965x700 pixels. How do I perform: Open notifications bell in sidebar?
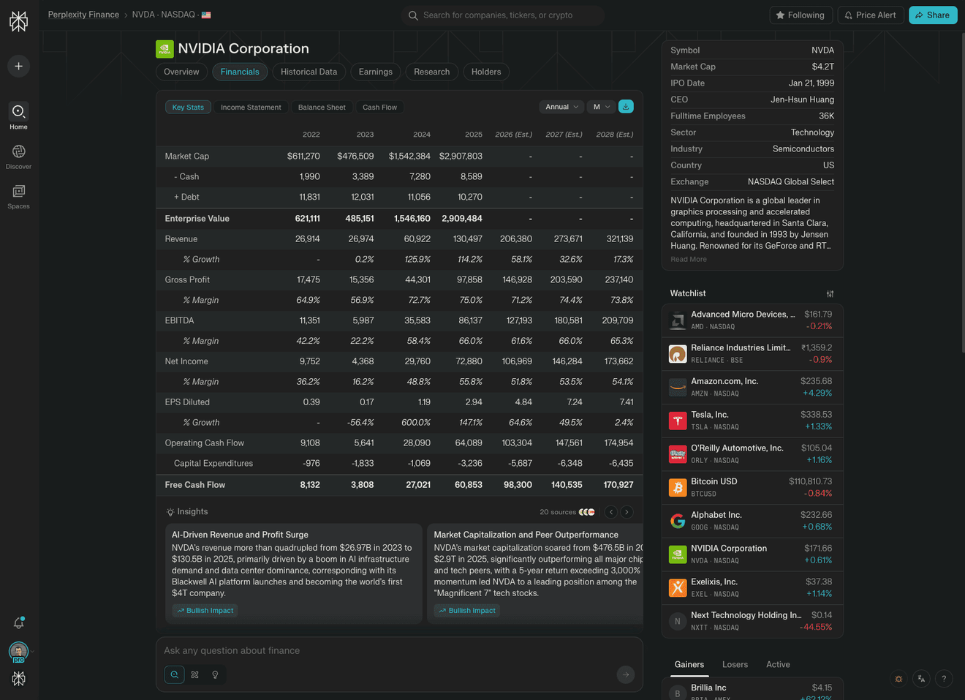[18, 622]
